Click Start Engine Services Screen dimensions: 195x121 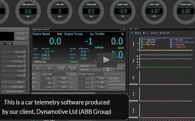tap(73, 68)
